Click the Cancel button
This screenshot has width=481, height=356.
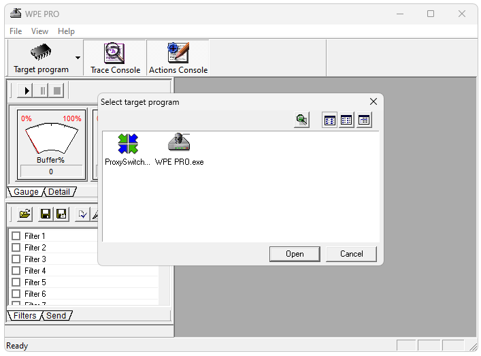pos(351,254)
